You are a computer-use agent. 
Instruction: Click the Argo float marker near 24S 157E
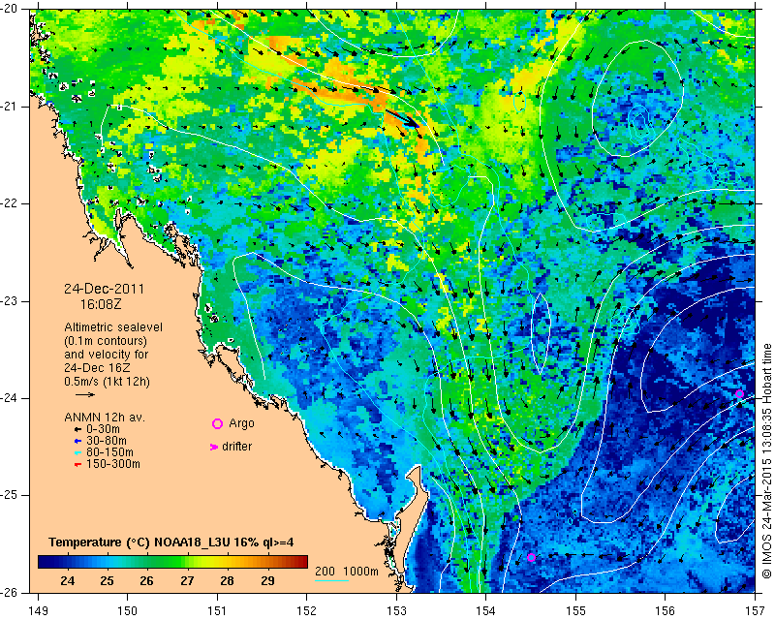pyautogui.click(x=739, y=394)
